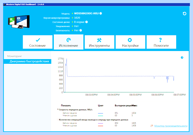The height and width of the screenshot is (135, 193).
Task: Open the Инструменты tab
Action: (x=99, y=42)
